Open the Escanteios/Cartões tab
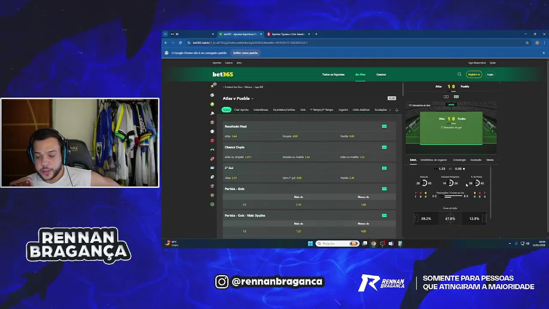 [x=284, y=110]
